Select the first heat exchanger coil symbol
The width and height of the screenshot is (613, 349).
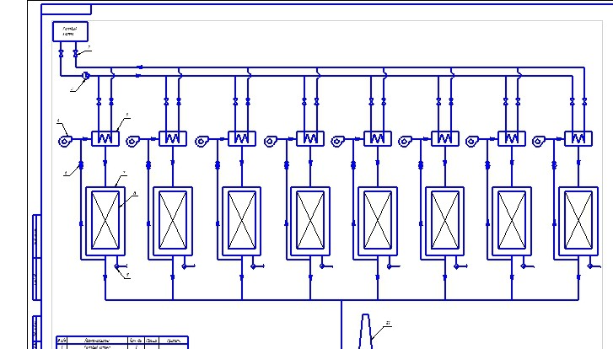[105, 137]
